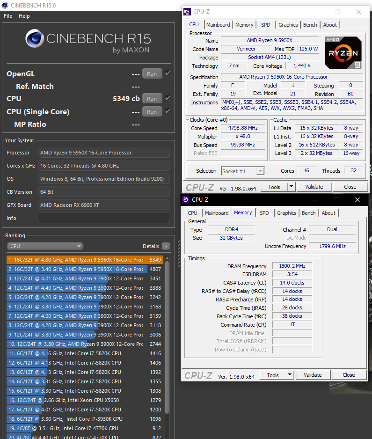Select ranking entry 18 i7-3930K
Screen dimensions: 372x439
click(85, 419)
